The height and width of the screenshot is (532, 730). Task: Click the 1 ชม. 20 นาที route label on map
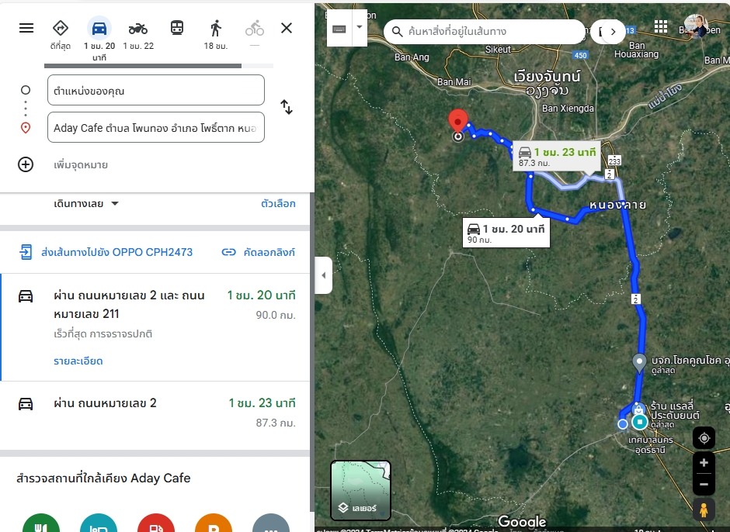point(506,232)
